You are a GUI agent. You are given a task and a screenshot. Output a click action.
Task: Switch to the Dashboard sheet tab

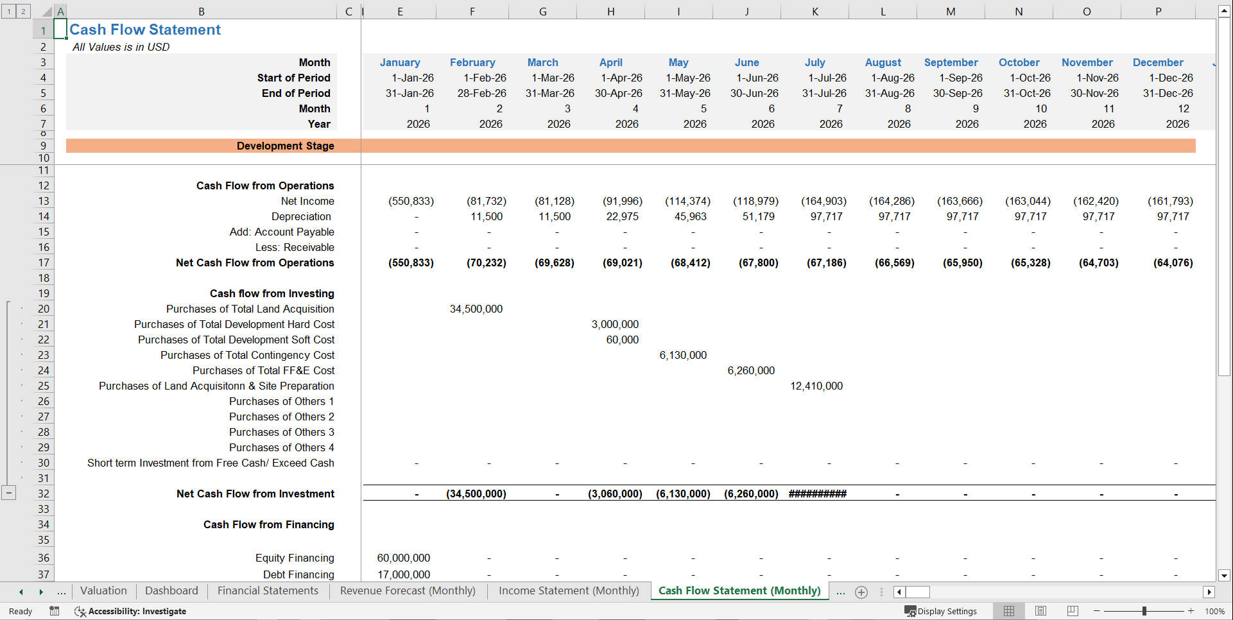click(x=171, y=590)
